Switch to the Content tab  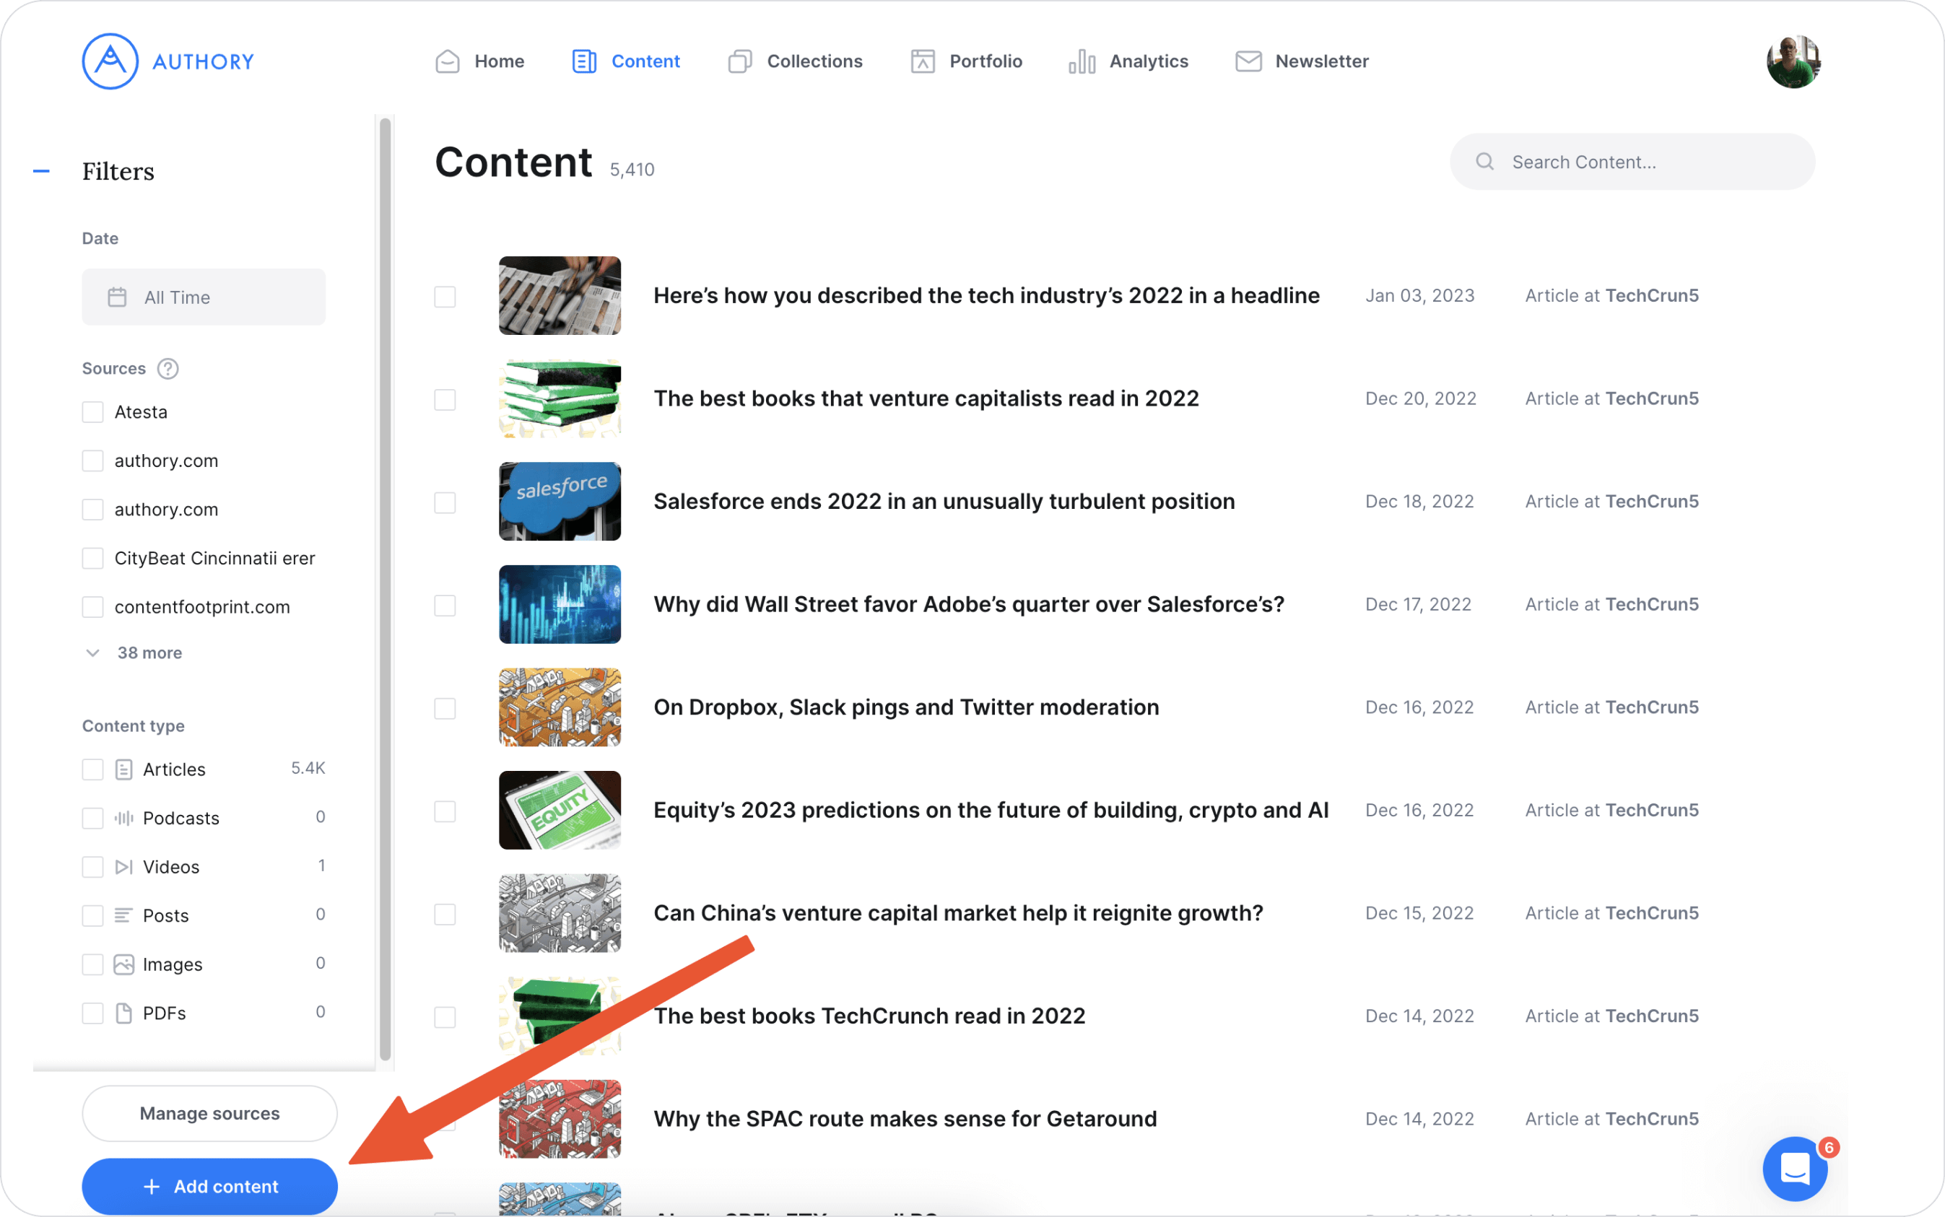point(627,61)
